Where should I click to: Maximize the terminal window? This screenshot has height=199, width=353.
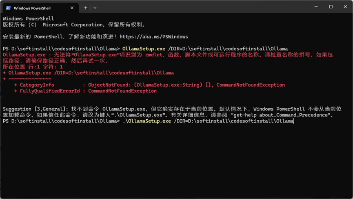[x=331, y=7]
